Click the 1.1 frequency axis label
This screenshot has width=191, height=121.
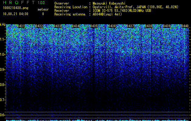(x=2, y=39)
